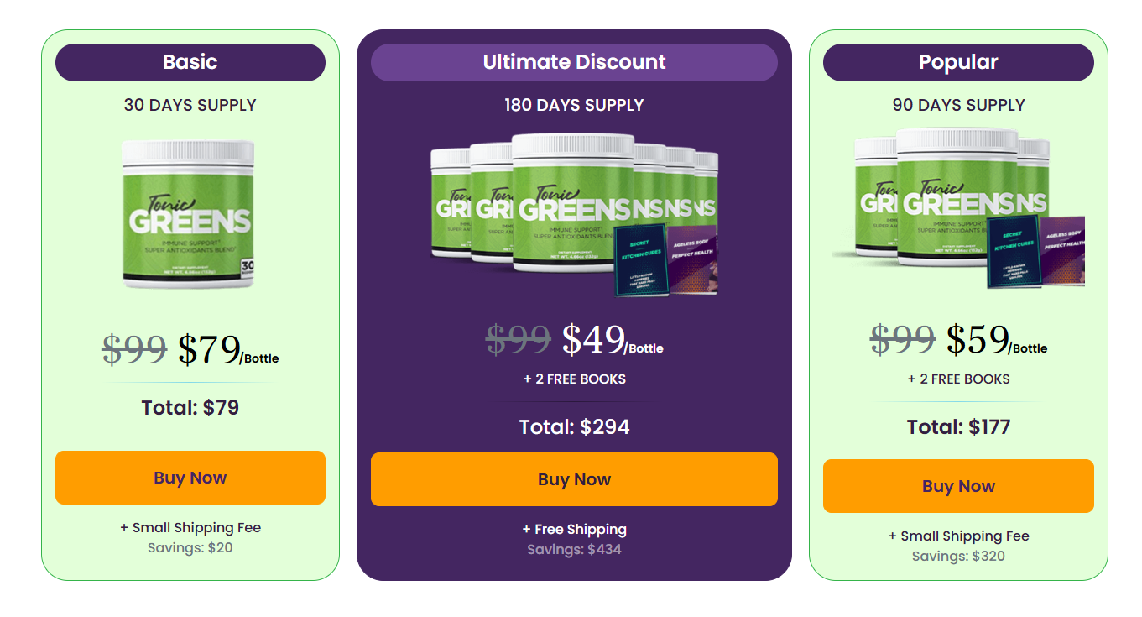The width and height of the screenshot is (1142, 617).
Task: Click the single Tonic Greens bottle image
Action: 188,214
